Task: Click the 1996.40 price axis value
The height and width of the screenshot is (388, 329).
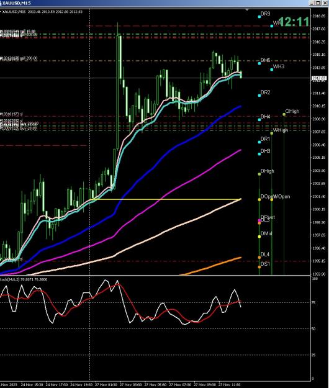Action: [319, 248]
